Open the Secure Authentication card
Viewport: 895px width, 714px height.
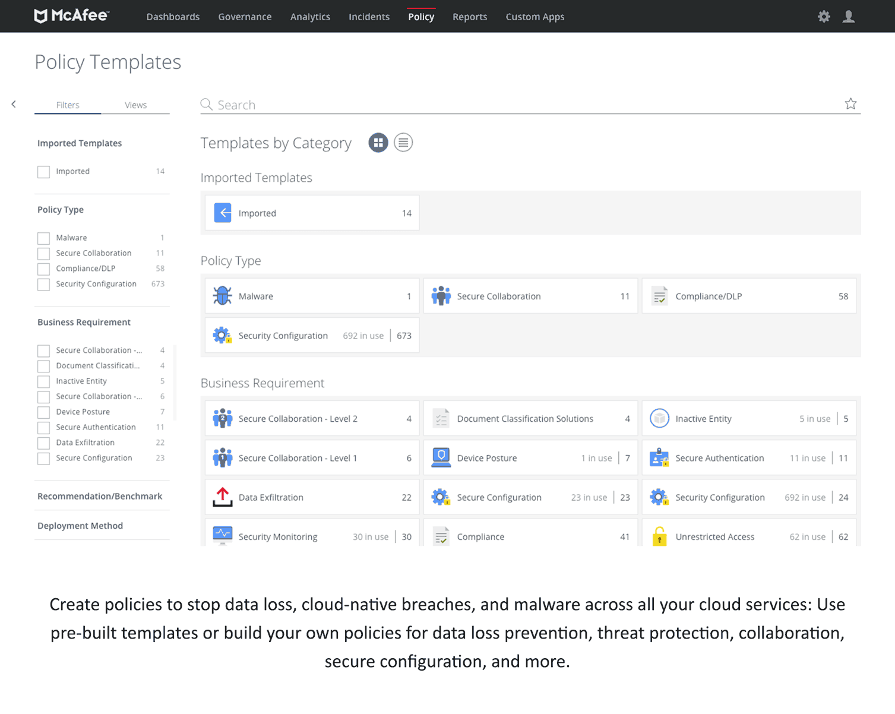749,457
